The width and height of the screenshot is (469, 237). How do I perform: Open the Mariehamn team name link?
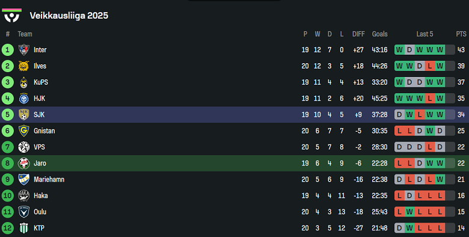(x=49, y=179)
